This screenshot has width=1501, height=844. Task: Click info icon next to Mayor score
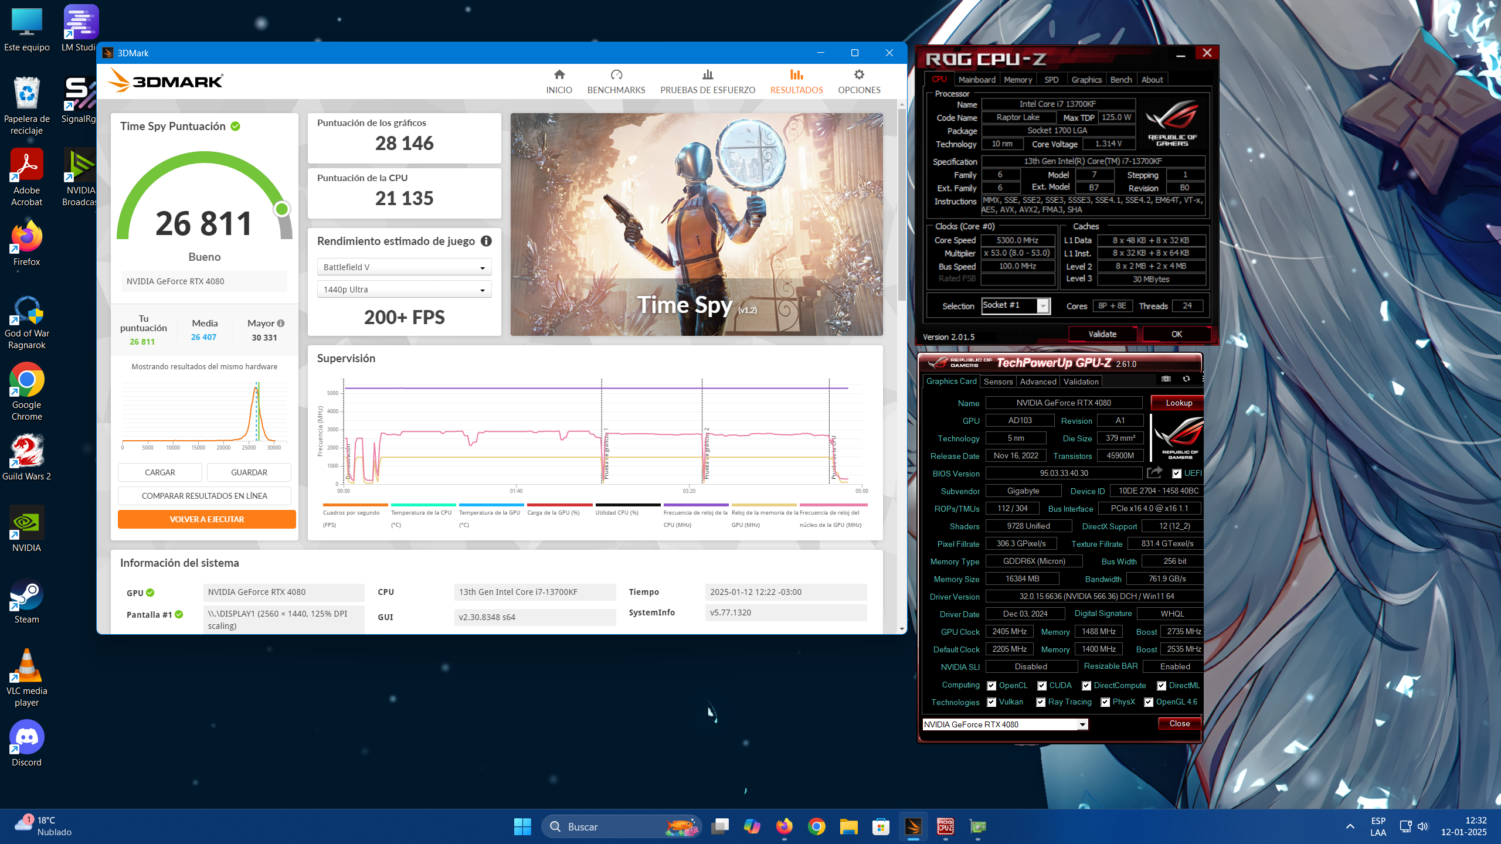coord(281,323)
